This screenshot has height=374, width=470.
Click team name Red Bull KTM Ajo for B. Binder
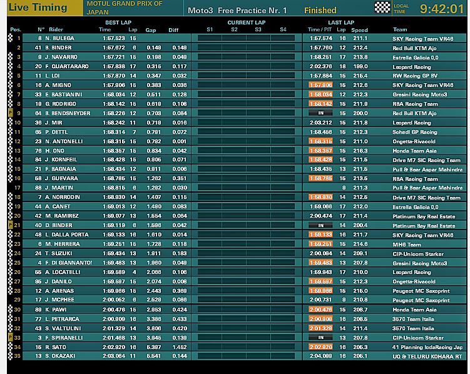click(414, 48)
